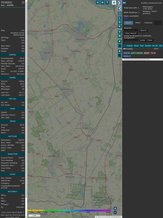Click the altitude color scale bar

(69, 211)
